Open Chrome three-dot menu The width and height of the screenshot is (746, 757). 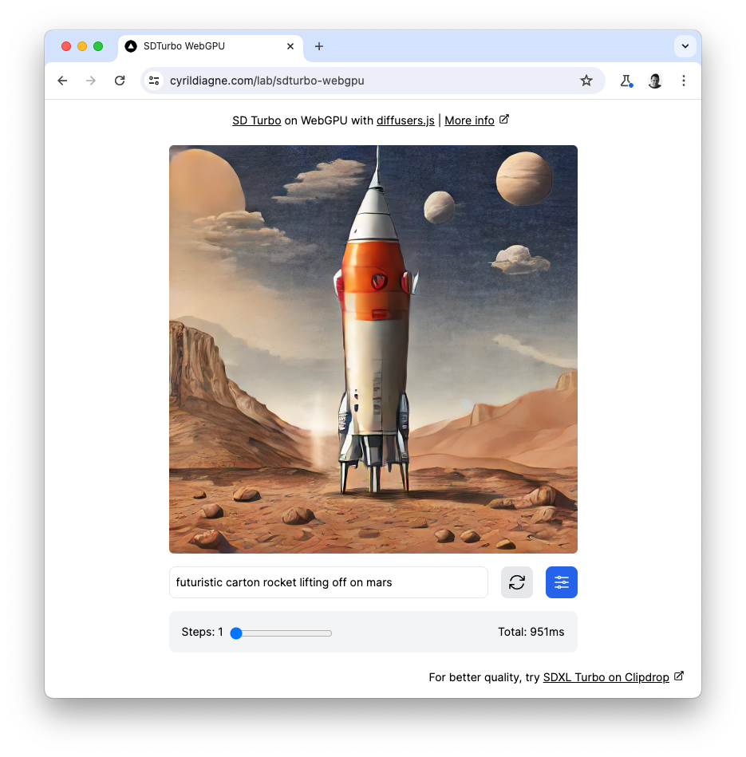click(683, 81)
